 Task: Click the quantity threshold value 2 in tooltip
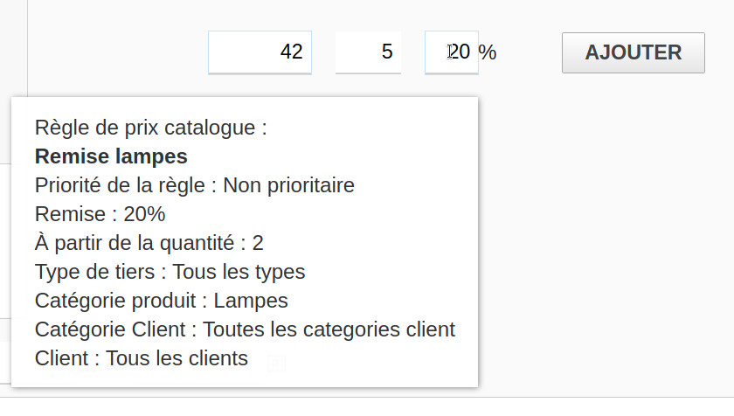point(258,243)
